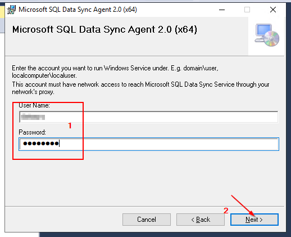291x237 pixels.
Task: Minimize the Data Sync Agent window
Action: 222,10
